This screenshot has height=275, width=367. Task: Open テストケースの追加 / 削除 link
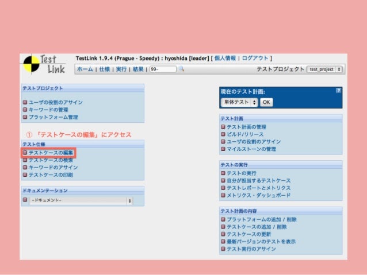(x=257, y=227)
